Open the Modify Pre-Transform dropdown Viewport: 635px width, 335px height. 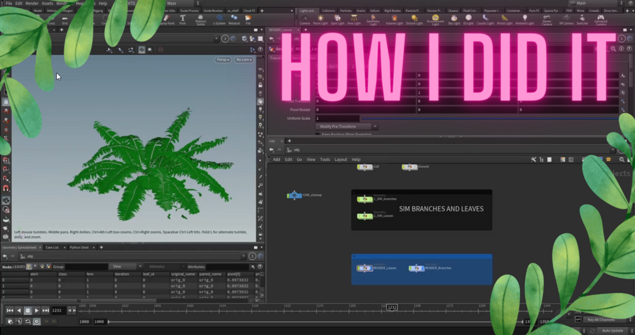346,127
